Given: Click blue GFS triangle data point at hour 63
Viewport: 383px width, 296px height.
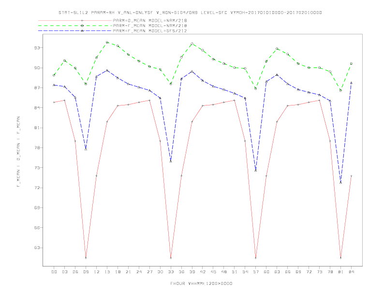Looking at the screenshot, I should point(277,75).
